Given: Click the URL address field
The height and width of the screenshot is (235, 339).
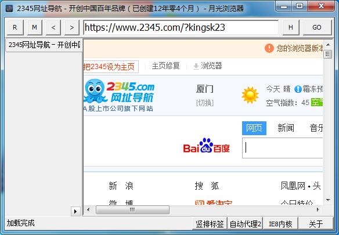Looking at the screenshot, I should click(x=181, y=27).
